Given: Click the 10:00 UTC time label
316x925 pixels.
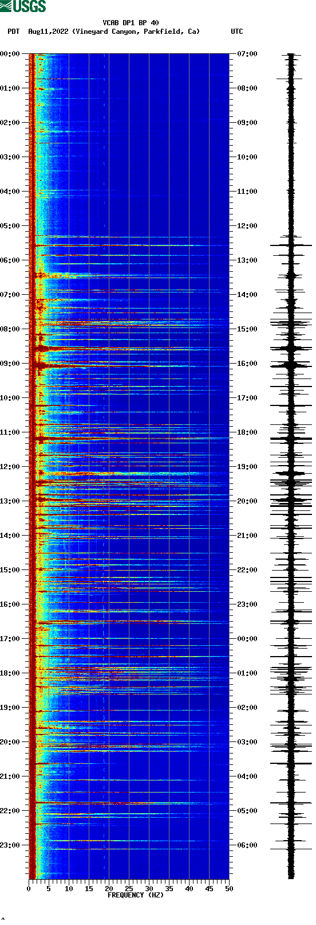Looking at the screenshot, I should click(247, 157).
